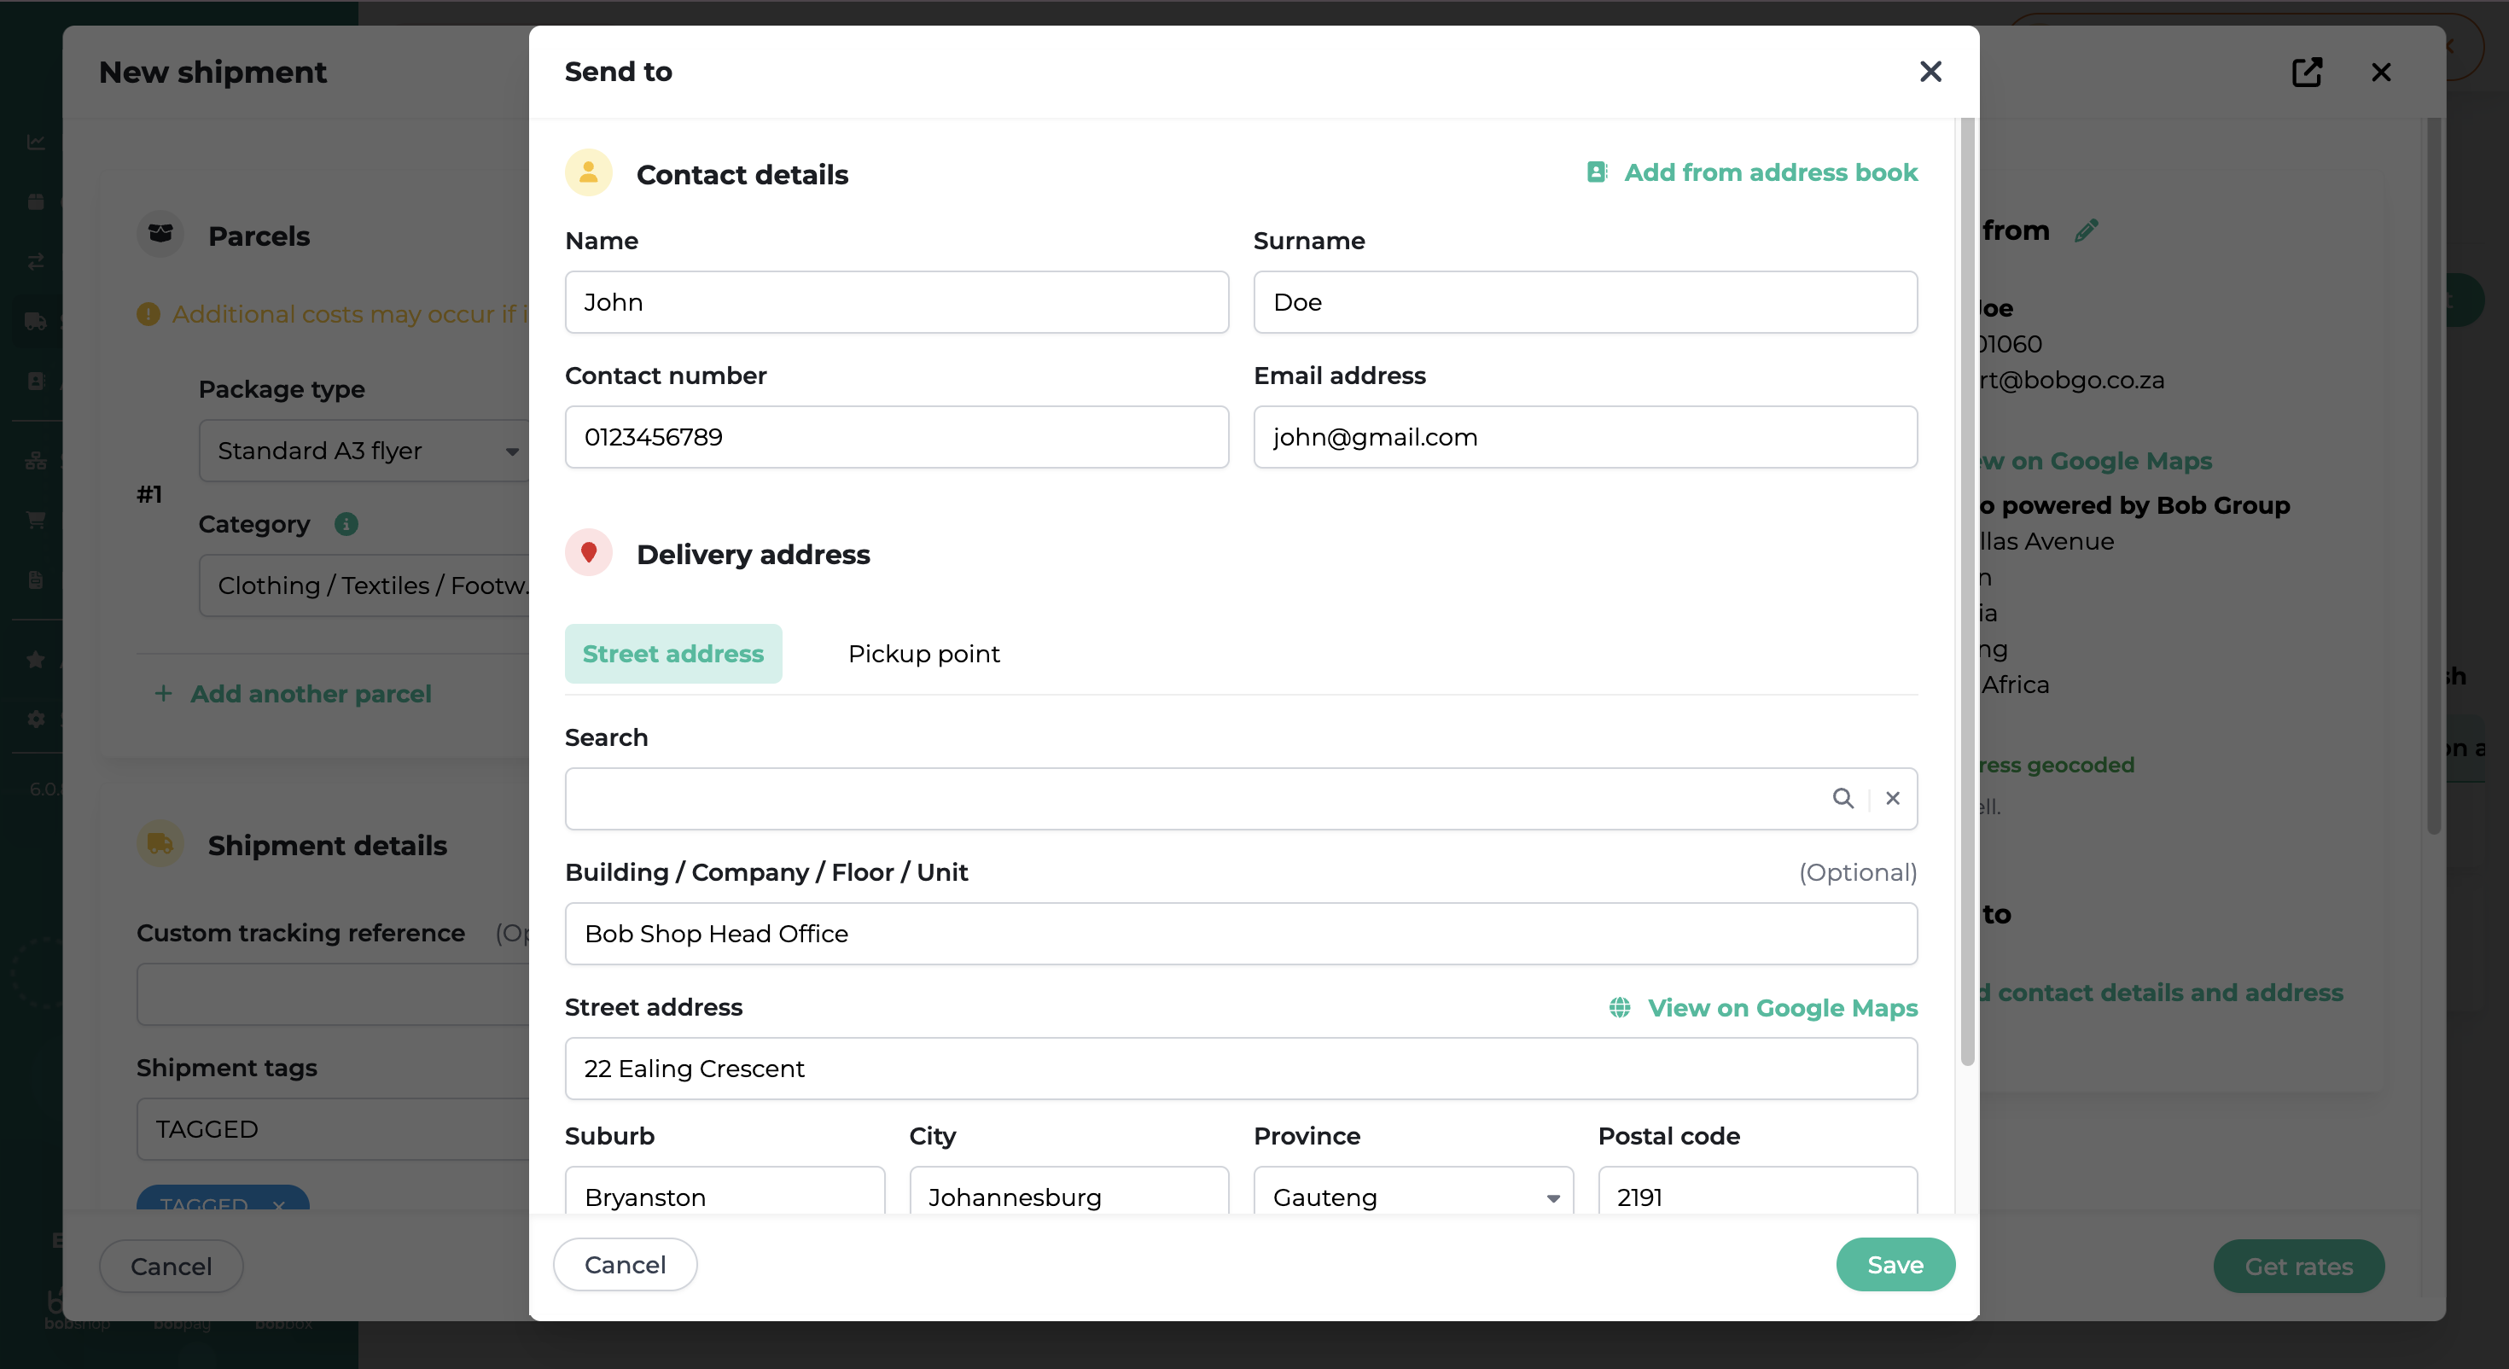
Task: Select the Street address tab
Action: [673, 654]
